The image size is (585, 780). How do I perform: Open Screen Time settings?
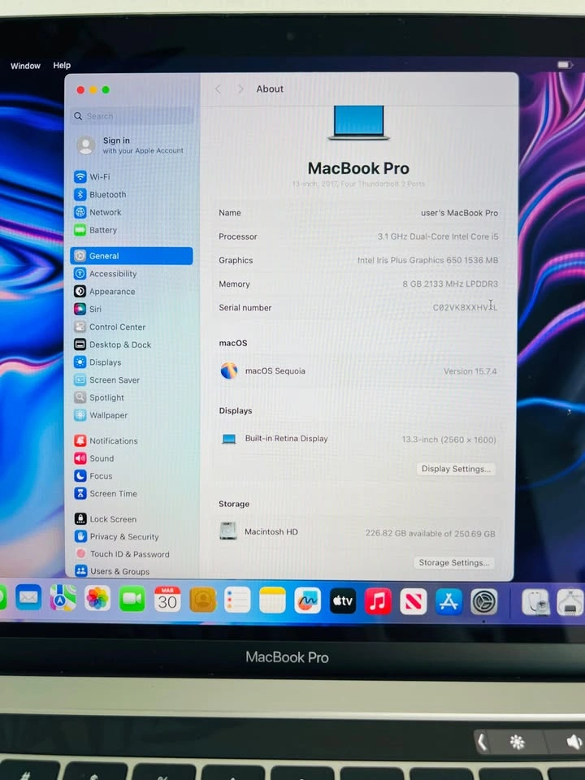(106, 493)
